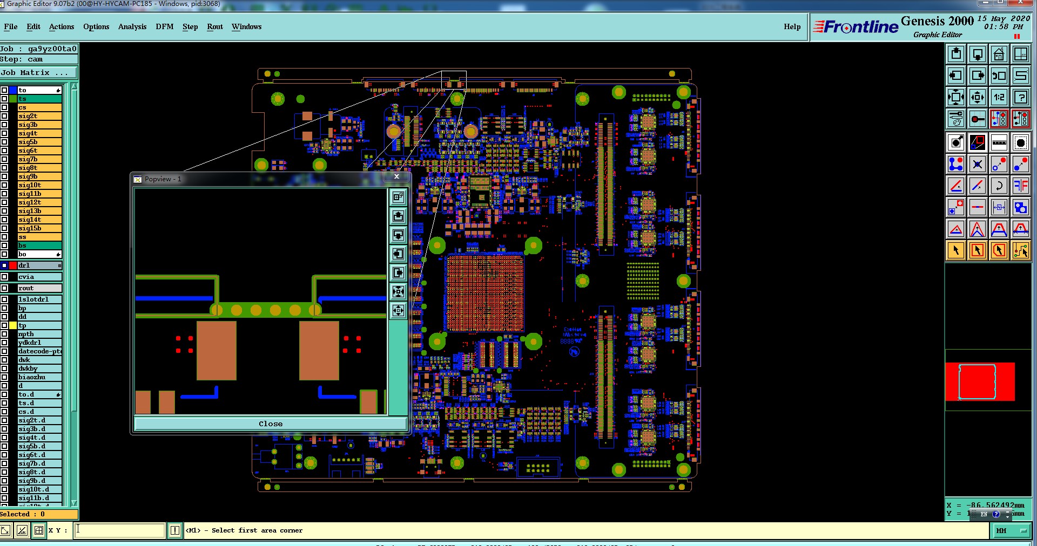Select the pointer arrow selection tool
This screenshot has width=1037, height=546.
click(x=956, y=250)
